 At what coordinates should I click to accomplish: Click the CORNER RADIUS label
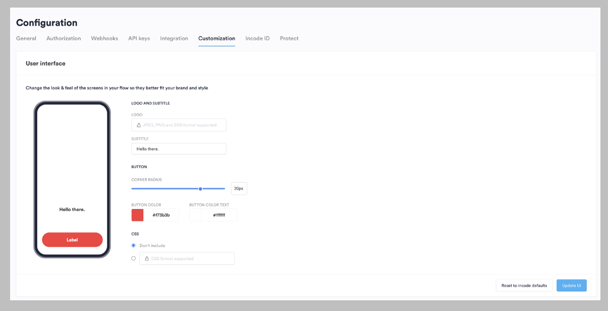[146, 180]
